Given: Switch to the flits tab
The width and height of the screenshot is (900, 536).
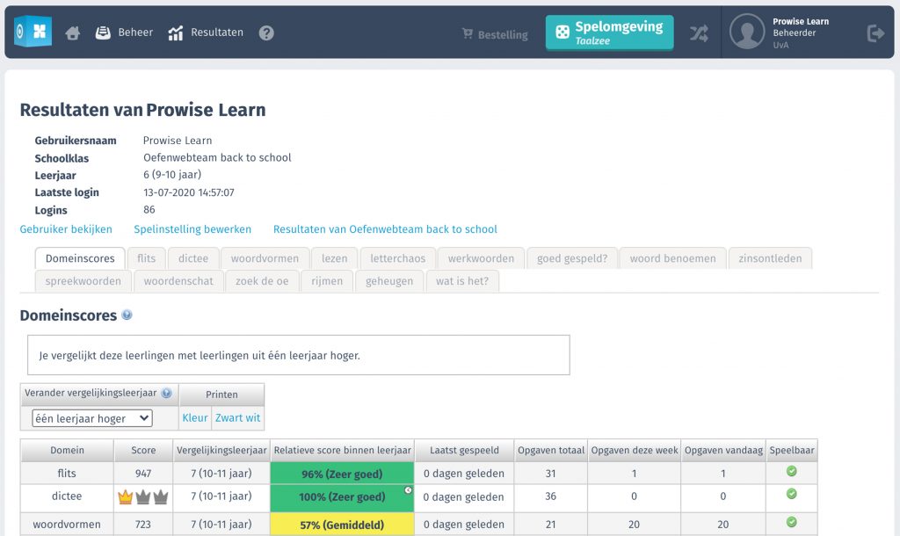Looking at the screenshot, I should [x=147, y=258].
